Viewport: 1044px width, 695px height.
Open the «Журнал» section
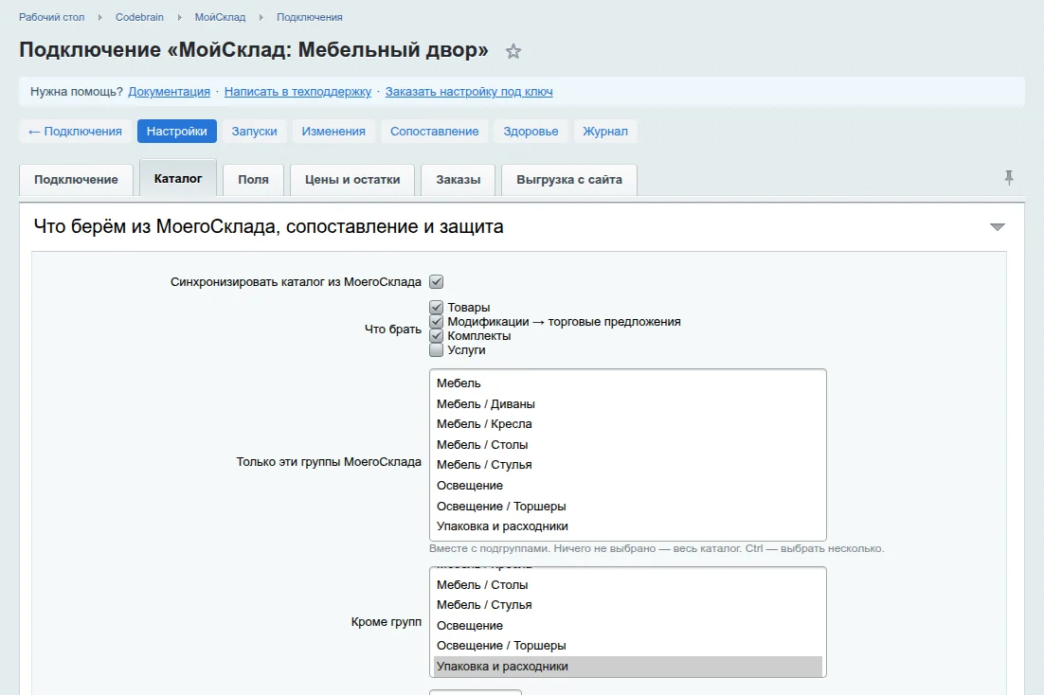click(605, 132)
